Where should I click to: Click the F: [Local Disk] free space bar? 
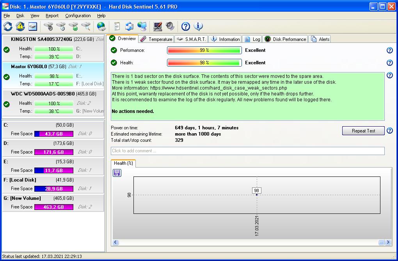tap(54, 189)
